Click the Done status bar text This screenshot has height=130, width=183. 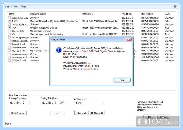tap(8, 124)
